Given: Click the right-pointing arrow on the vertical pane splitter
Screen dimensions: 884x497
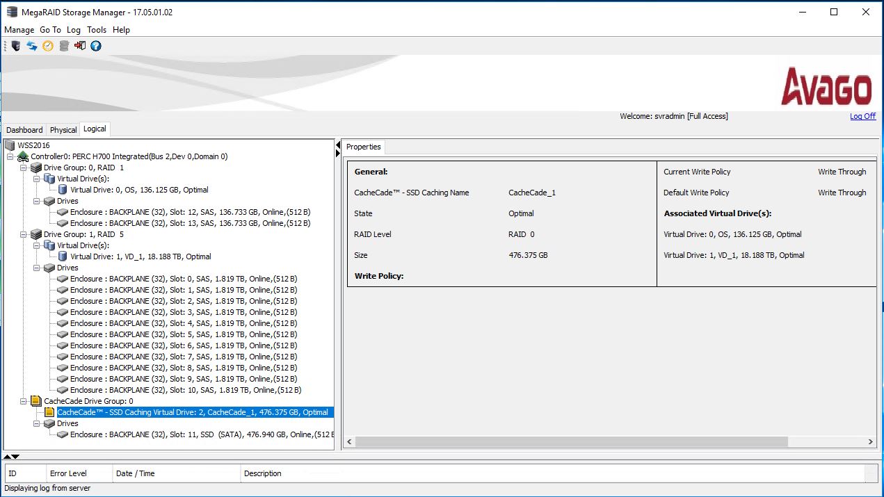Looking at the screenshot, I should (338, 153).
